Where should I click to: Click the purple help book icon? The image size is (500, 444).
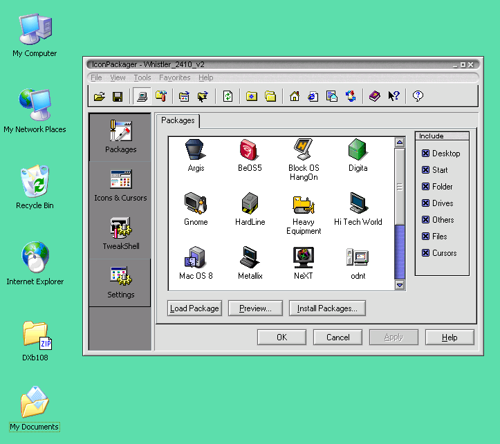click(x=375, y=96)
